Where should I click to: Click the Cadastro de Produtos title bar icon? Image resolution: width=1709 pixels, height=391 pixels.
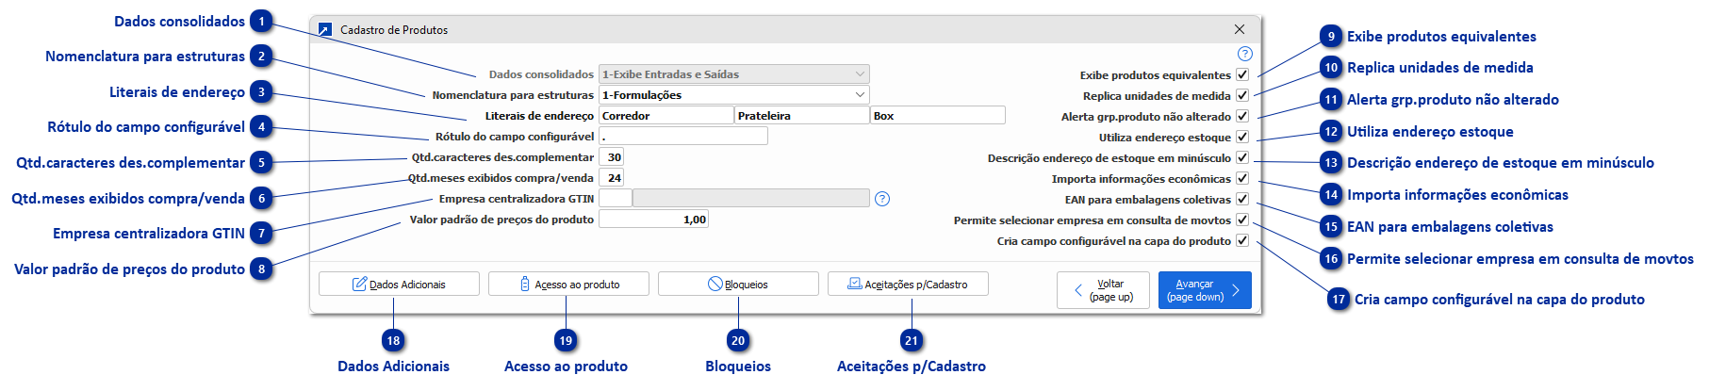(x=325, y=30)
